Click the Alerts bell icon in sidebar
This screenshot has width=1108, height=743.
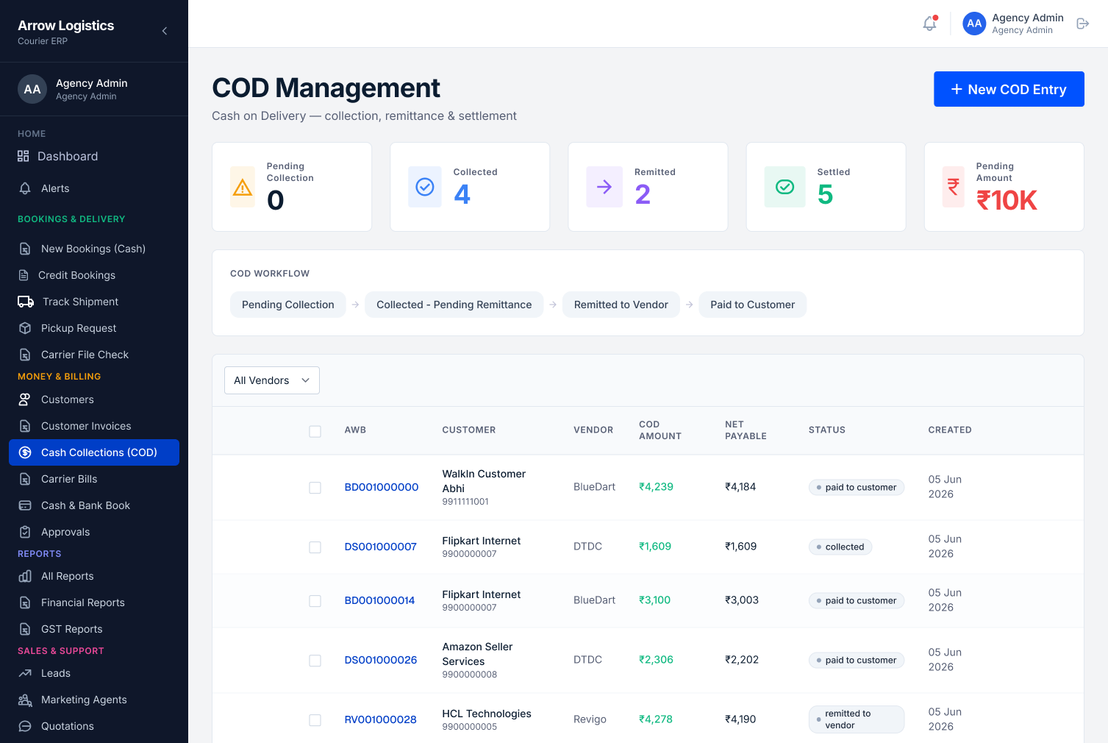[x=25, y=188]
